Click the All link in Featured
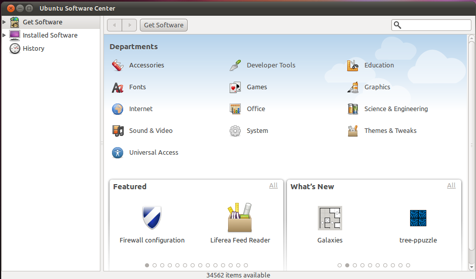 click(273, 186)
